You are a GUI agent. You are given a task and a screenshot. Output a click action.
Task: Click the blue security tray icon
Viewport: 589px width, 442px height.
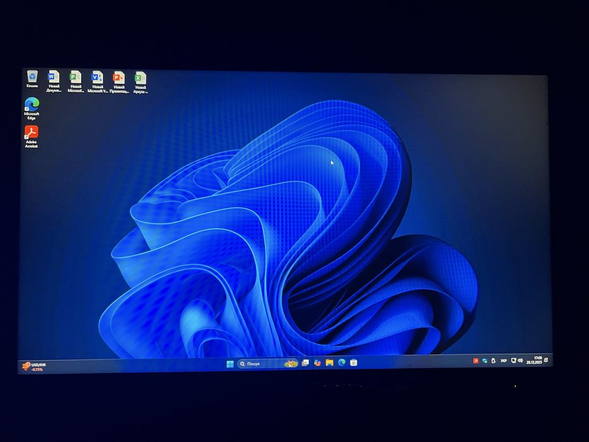click(x=485, y=361)
